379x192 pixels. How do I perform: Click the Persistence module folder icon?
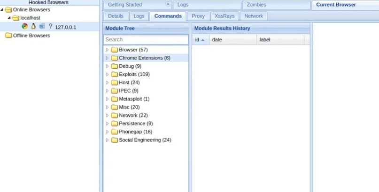[x=114, y=124]
